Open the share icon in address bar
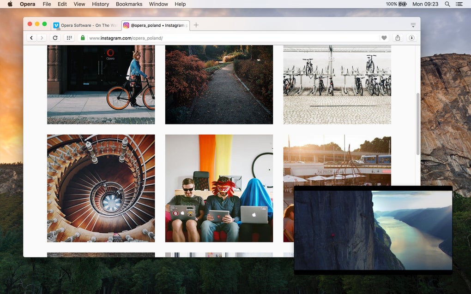The image size is (471, 294). tap(398, 38)
